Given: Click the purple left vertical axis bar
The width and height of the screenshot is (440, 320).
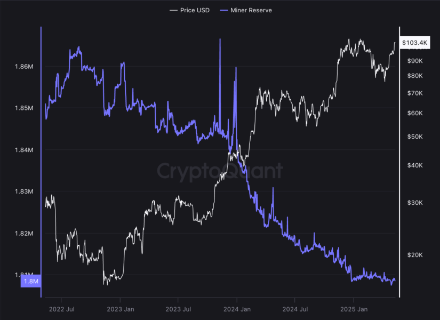Looking at the screenshot, I should click(41, 160).
